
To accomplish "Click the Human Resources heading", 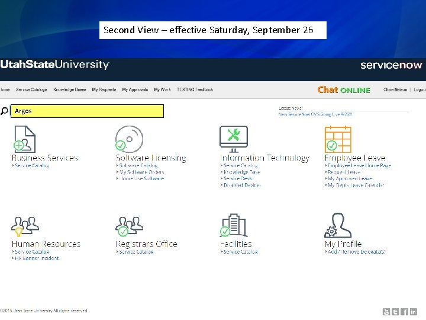I will pos(46,244).
